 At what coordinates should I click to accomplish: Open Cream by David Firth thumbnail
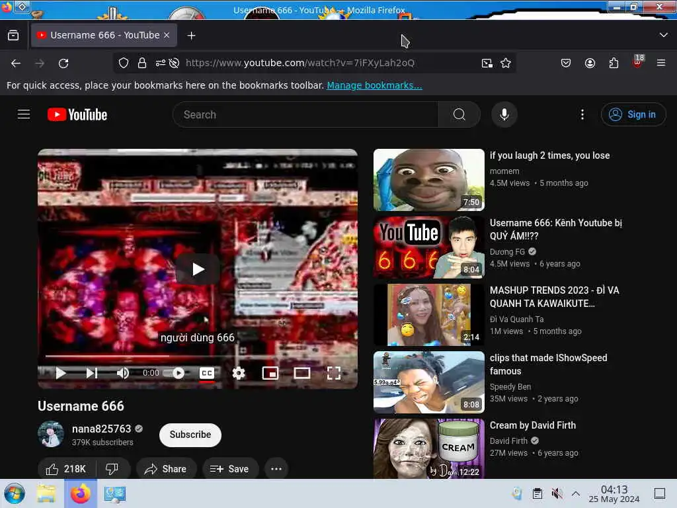(x=428, y=448)
